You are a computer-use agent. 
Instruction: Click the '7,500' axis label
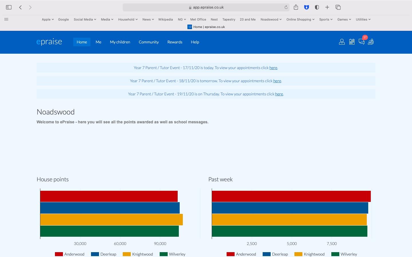tap(332, 244)
